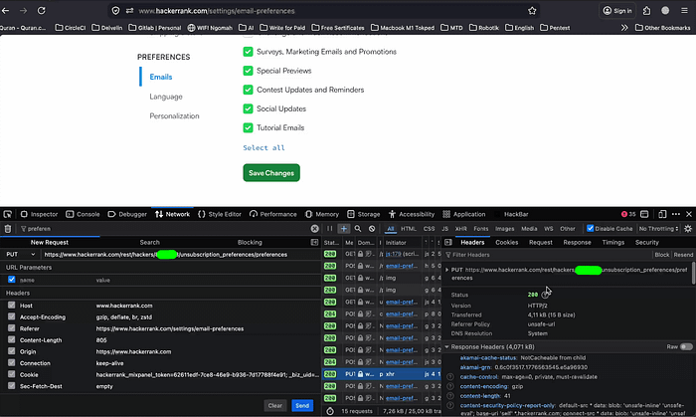Collapse the Response Headers section

[447, 346]
